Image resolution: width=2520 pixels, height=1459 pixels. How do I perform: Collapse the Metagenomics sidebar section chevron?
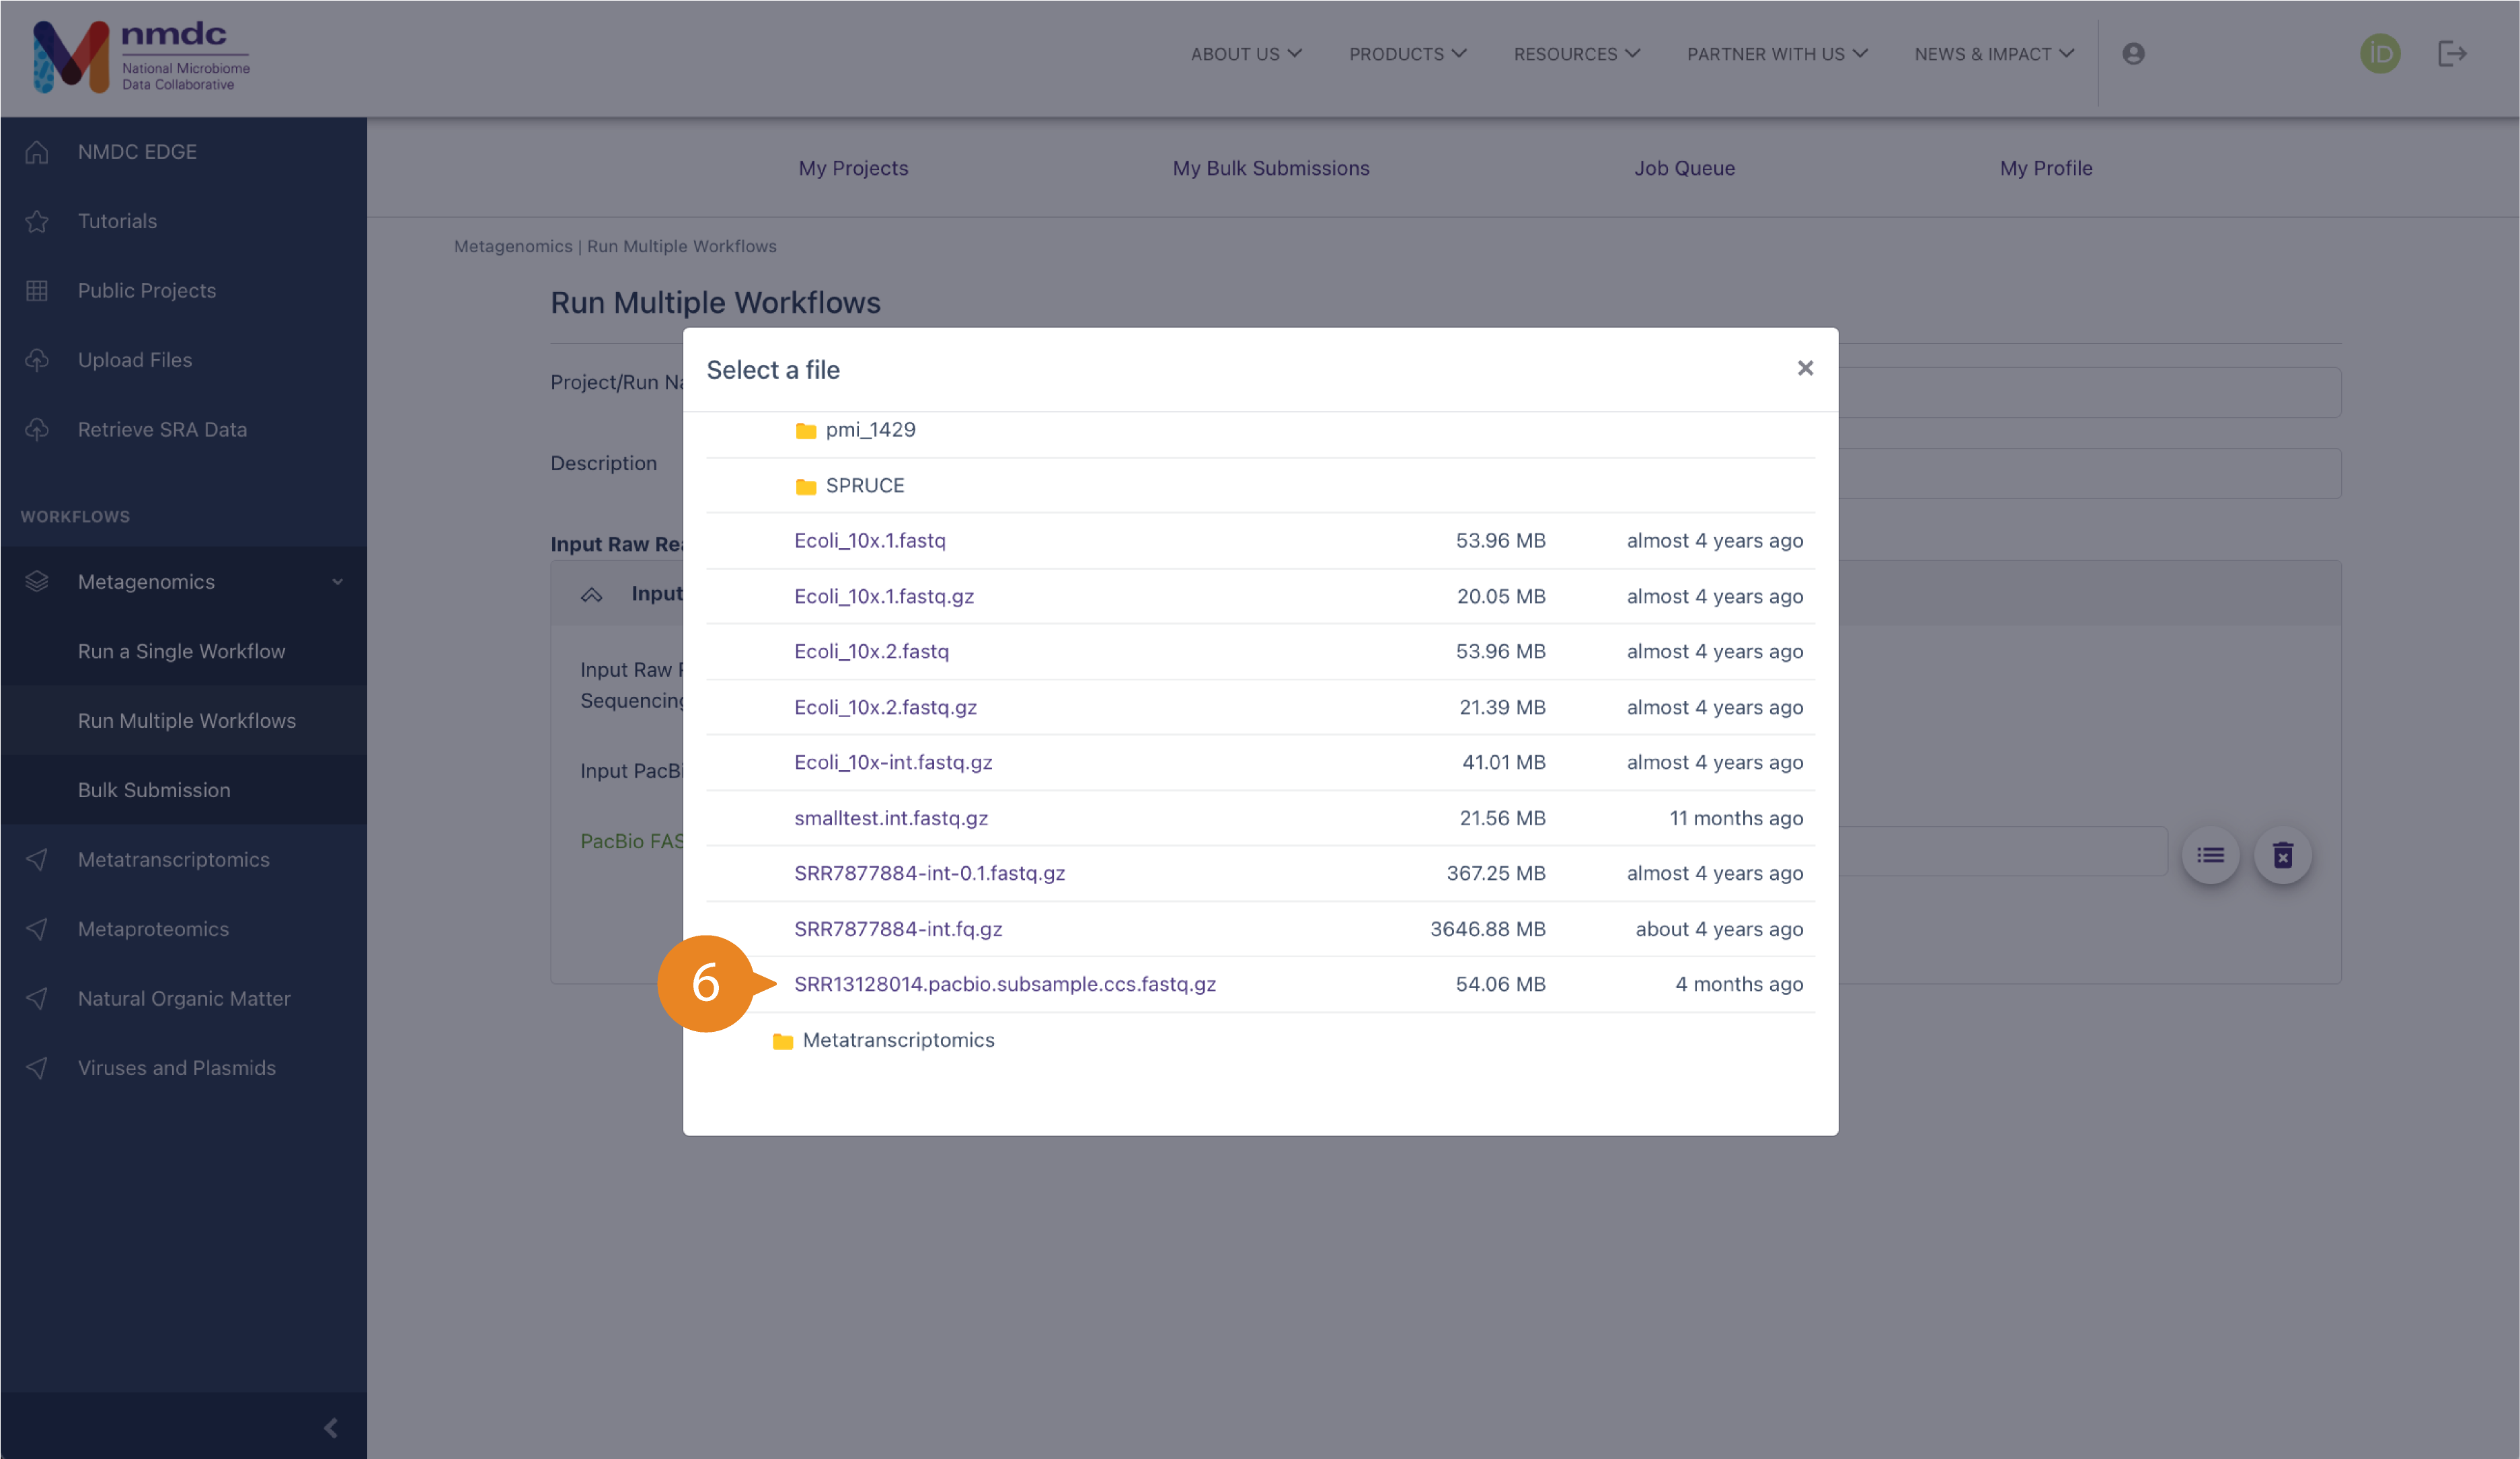point(337,582)
